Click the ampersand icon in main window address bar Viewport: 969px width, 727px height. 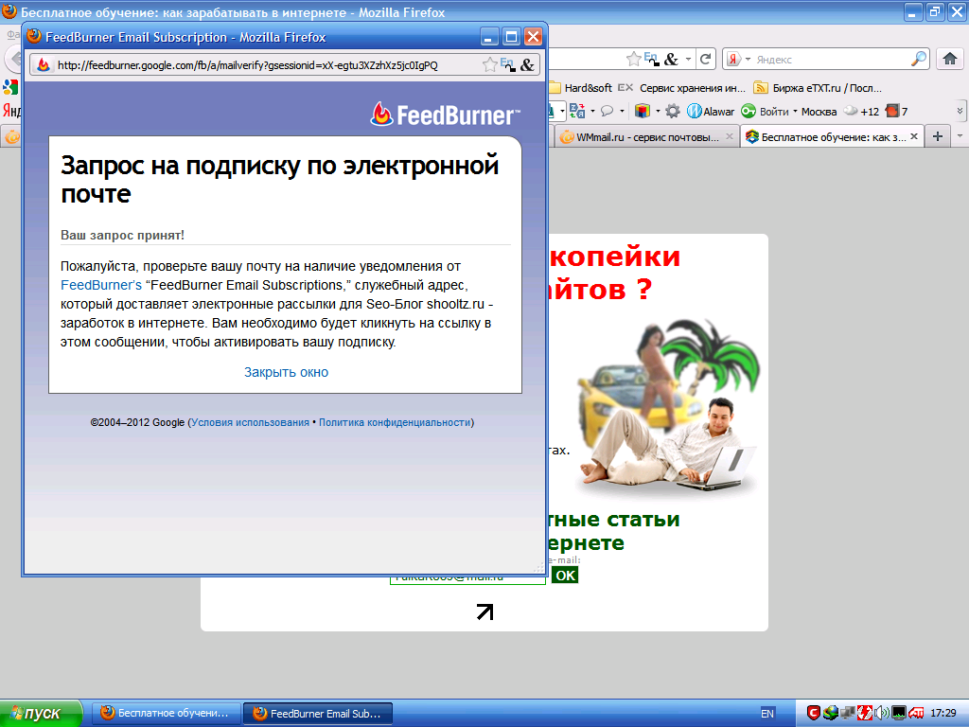click(671, 60)
